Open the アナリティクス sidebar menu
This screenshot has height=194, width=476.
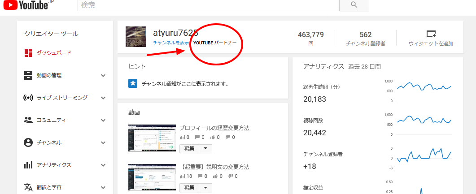click(54, 165)
